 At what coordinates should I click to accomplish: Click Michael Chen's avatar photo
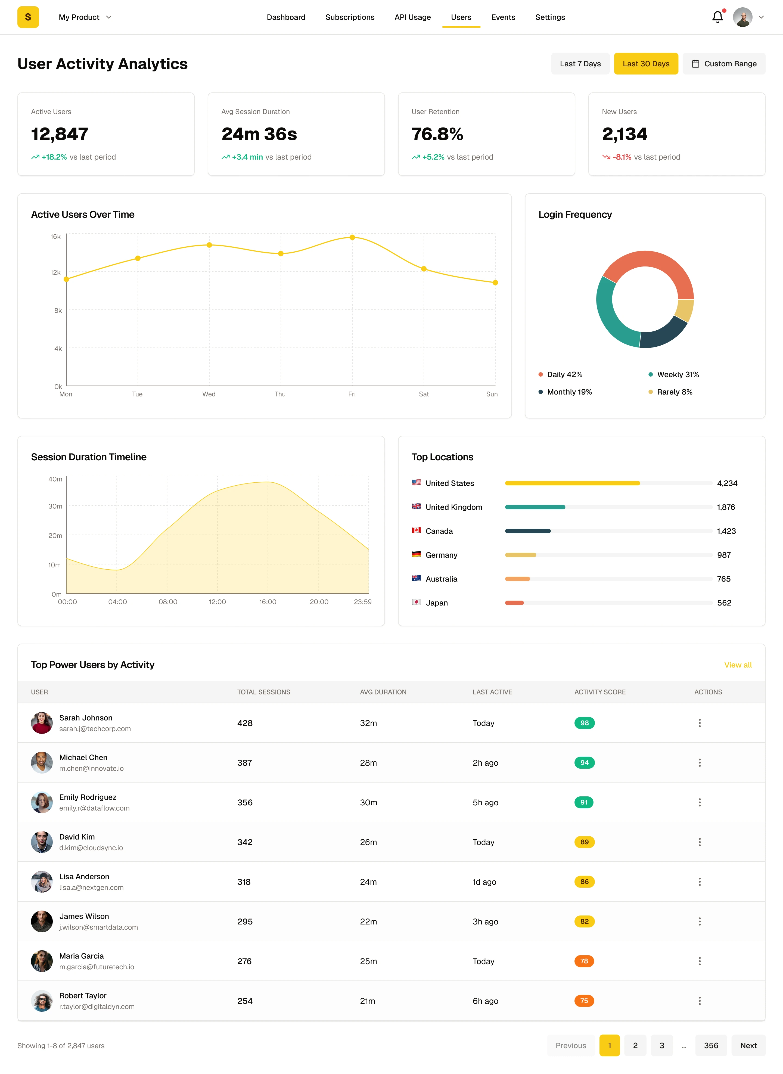[x=42, y=762]
